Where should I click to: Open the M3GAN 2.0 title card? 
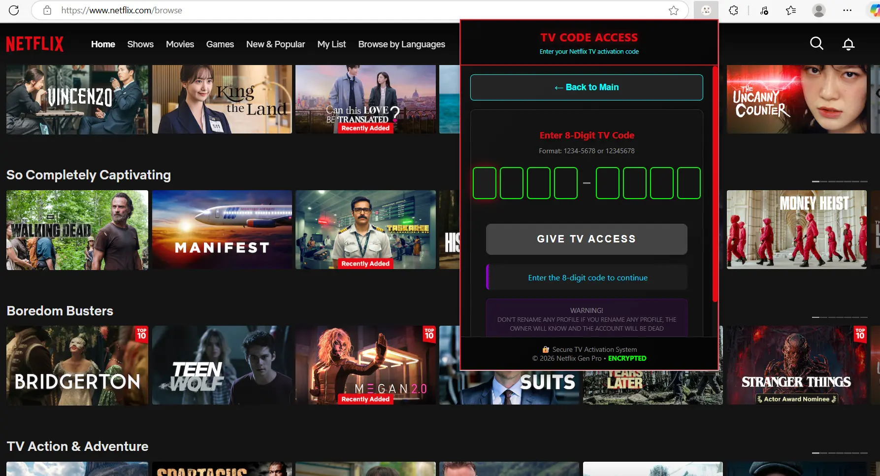coord(365,366)
